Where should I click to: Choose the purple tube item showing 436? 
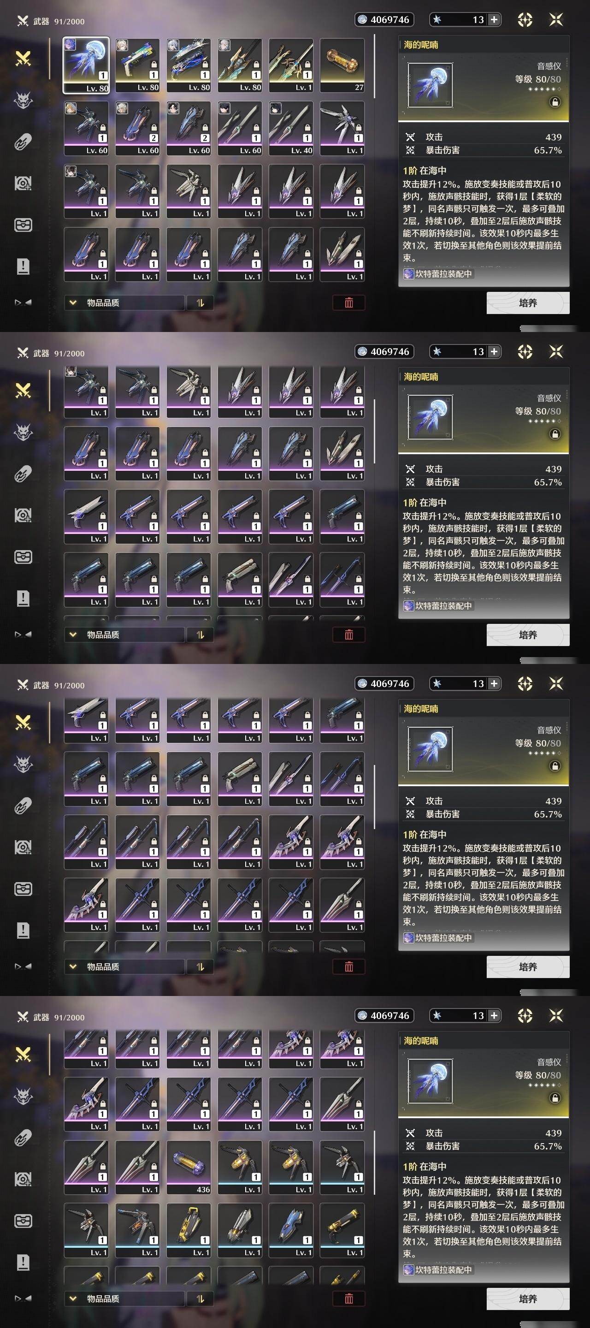[189, 1167]
